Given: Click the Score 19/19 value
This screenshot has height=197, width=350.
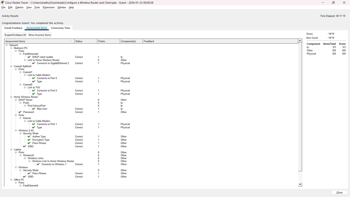Looking at the screenshot, I should click(x=331, y=34).
